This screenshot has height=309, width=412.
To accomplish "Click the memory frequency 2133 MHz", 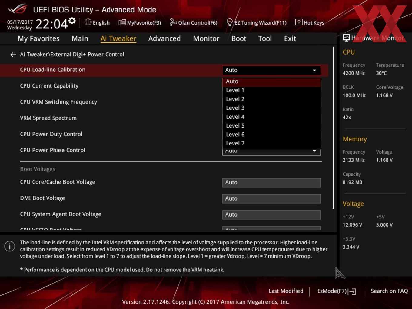I will pos(354,160).
